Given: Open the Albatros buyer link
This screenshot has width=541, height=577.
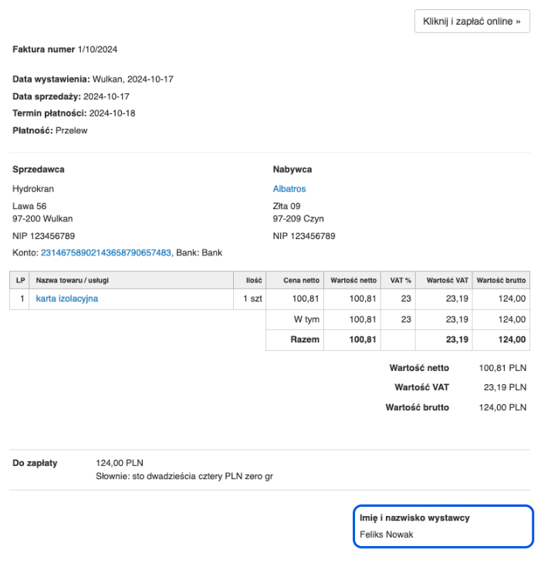Looking at the screenshot, I should coord(289,189).
